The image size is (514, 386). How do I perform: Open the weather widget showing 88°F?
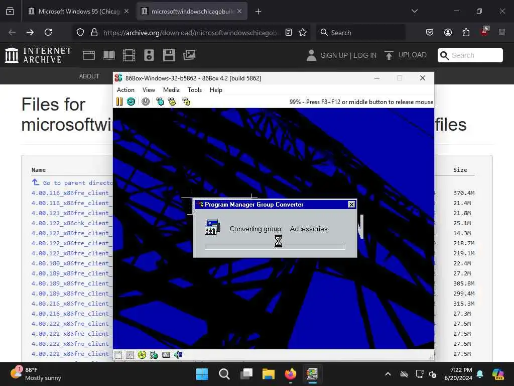[36, 374]
